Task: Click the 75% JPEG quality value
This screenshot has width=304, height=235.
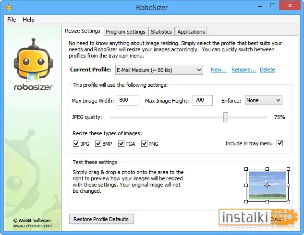Action: point(280,117)
